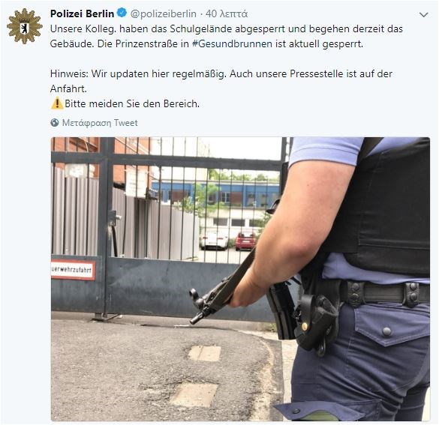Viewport: 439px width, 425px height.
Task: Open the Polizei Berlin star badge avatar
Action: (25, 26)
